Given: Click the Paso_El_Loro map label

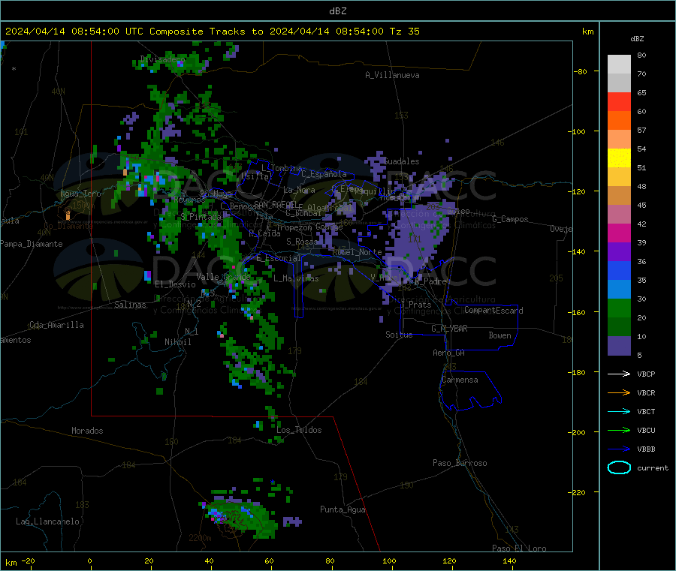Looking at the screenshot, I should pyautogui.click(x=519, y=548).
